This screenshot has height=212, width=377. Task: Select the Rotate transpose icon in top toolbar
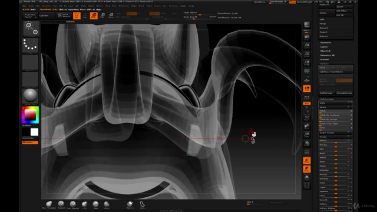click(111, 16)
